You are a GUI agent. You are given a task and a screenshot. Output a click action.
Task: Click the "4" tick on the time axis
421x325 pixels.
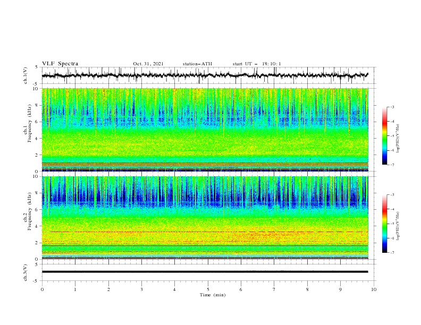pos(174,289)
